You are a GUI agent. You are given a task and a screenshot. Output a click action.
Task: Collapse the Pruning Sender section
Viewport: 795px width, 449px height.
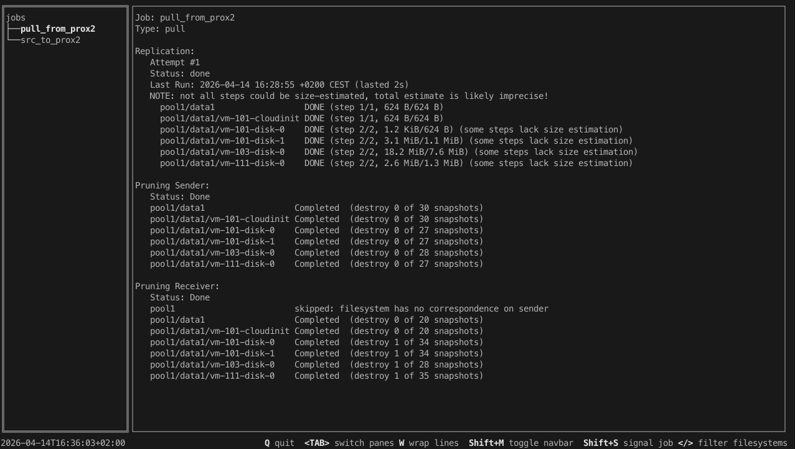click(x=172, y=185)
